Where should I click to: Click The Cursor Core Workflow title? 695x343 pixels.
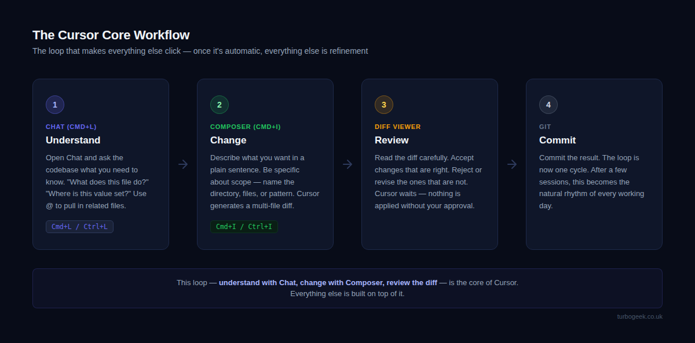click(x=111, y=35)
